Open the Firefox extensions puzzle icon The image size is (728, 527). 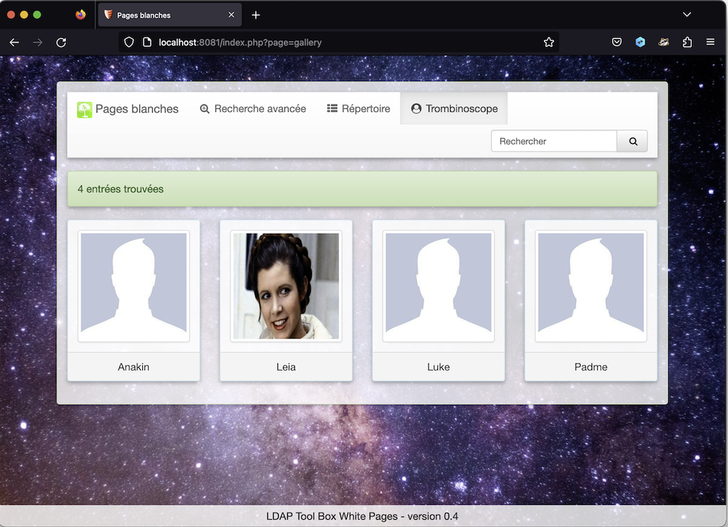coord(687,42)
